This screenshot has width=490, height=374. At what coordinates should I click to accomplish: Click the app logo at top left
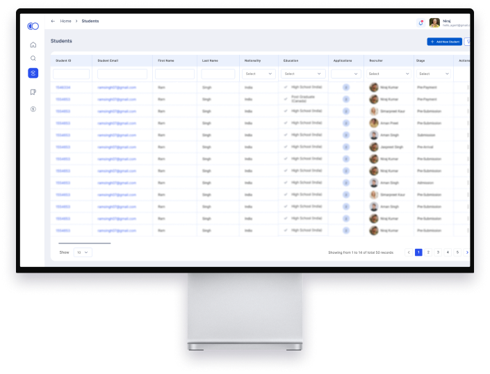33,26
